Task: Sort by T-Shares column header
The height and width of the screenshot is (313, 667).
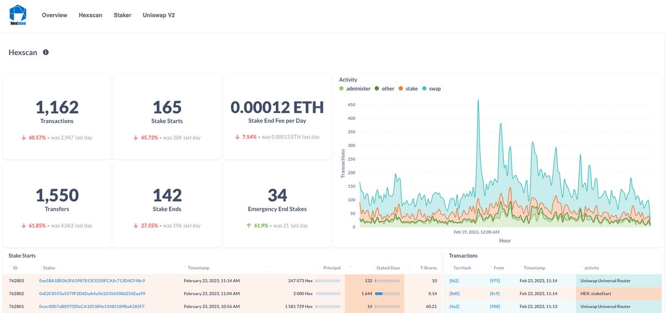Action: 428,268
